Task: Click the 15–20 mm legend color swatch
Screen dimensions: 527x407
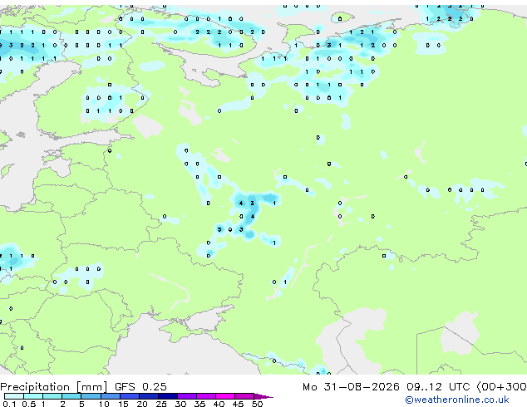Action: click(x=130, y=396)
